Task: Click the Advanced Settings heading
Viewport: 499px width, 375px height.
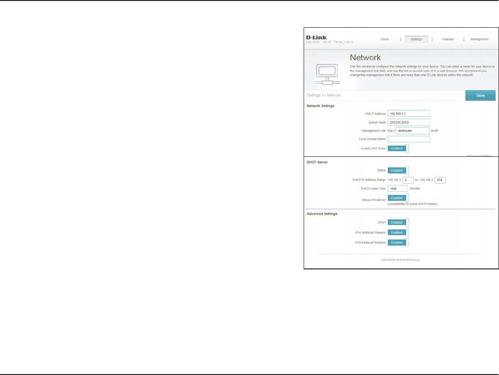Action: click(x=322, y=214)
